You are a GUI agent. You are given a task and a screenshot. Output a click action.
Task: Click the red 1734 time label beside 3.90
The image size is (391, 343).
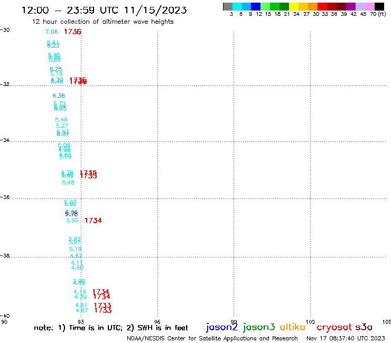click(94, 221)
